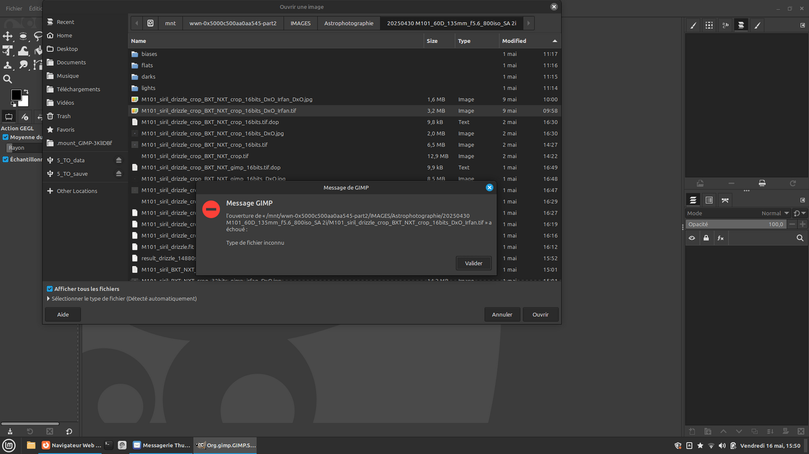The width and height of the screenshot is (809, 454).
Task: Toggle the layer lock header icon
Action: click(706, 238)
